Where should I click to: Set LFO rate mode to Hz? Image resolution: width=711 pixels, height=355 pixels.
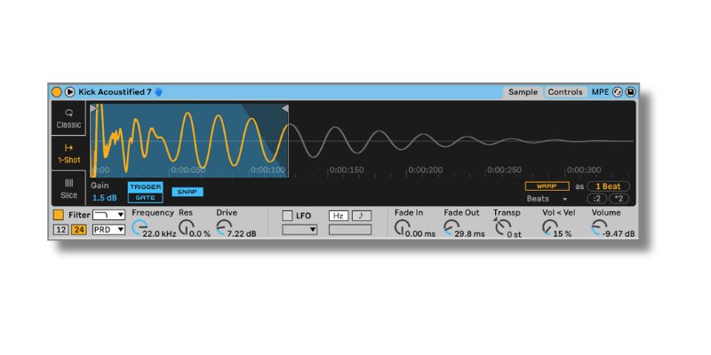click(x=339, y=216)
